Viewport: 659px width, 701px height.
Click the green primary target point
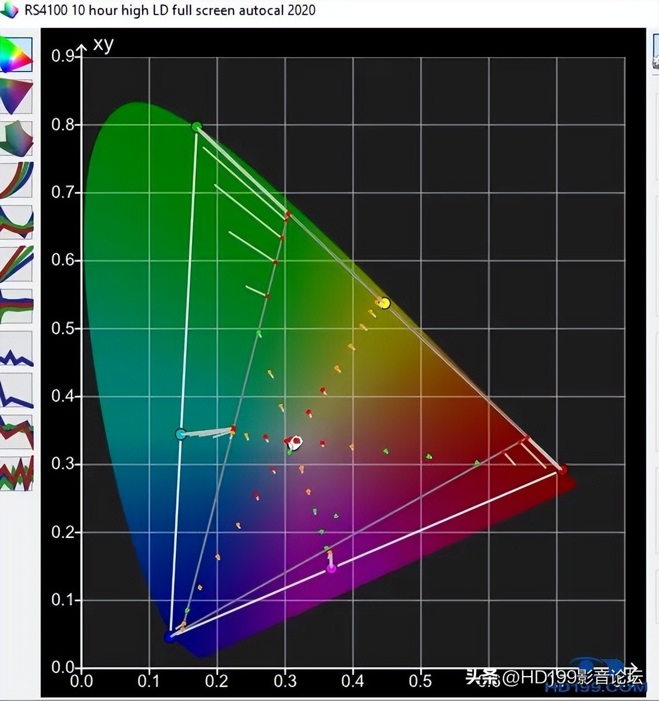point(197,127)
